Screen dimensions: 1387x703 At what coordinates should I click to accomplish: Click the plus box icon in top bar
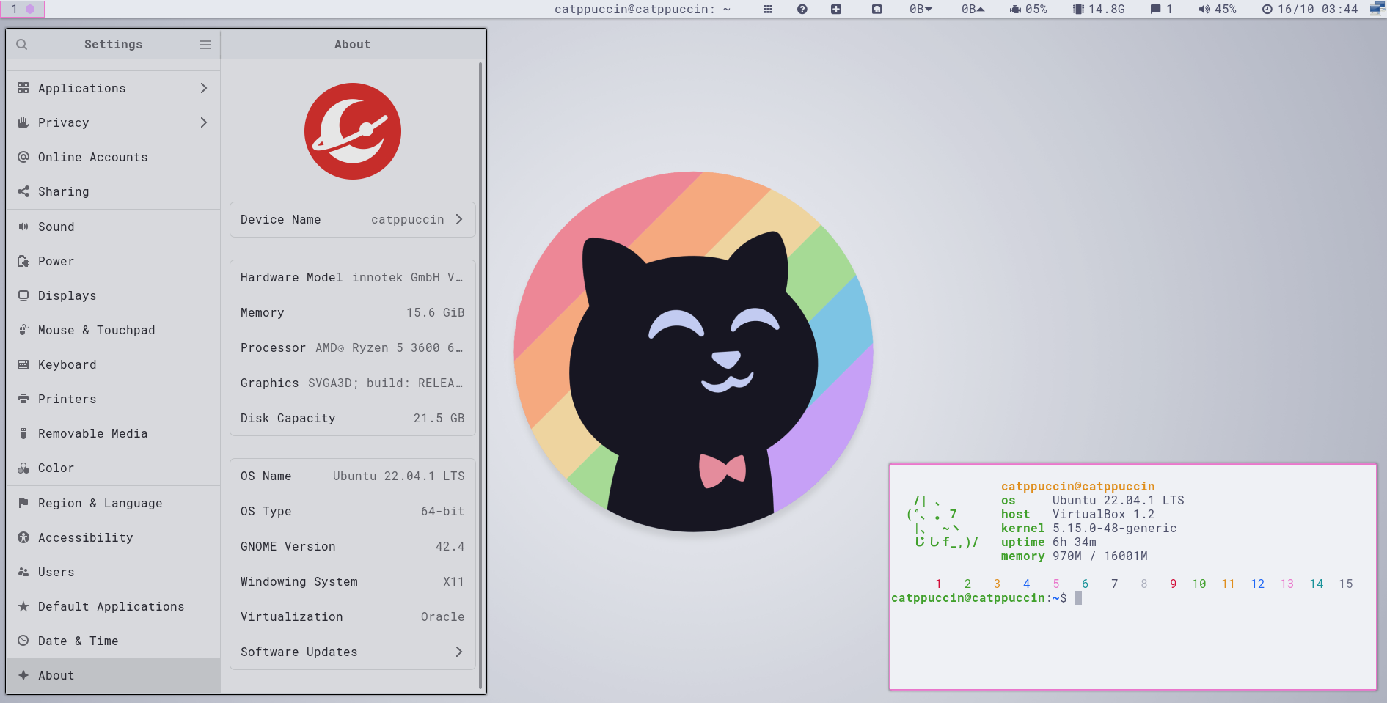836,9
